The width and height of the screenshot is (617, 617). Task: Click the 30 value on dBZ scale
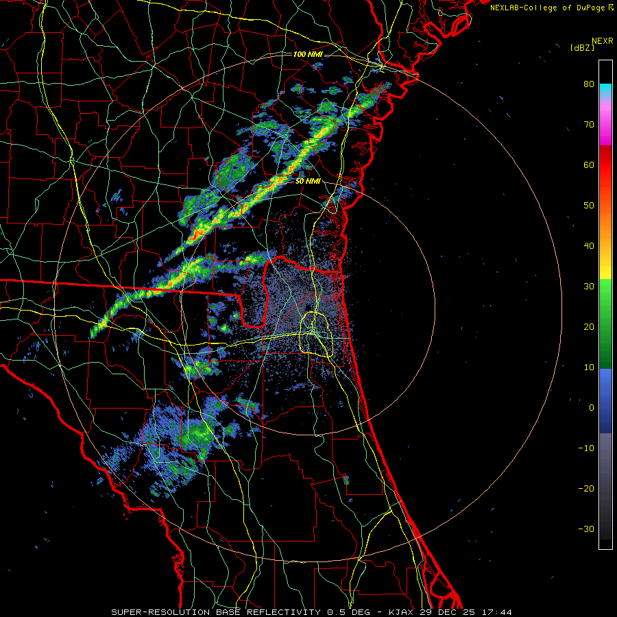click(x=589, y=286)
